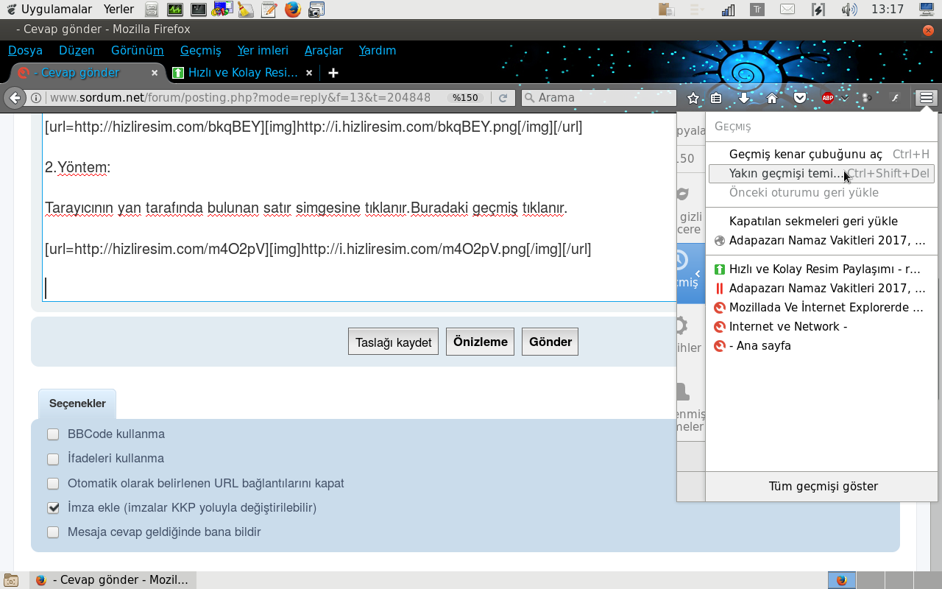Click the Önizleme button
The image size is (942, 589).
click(480, 342)
